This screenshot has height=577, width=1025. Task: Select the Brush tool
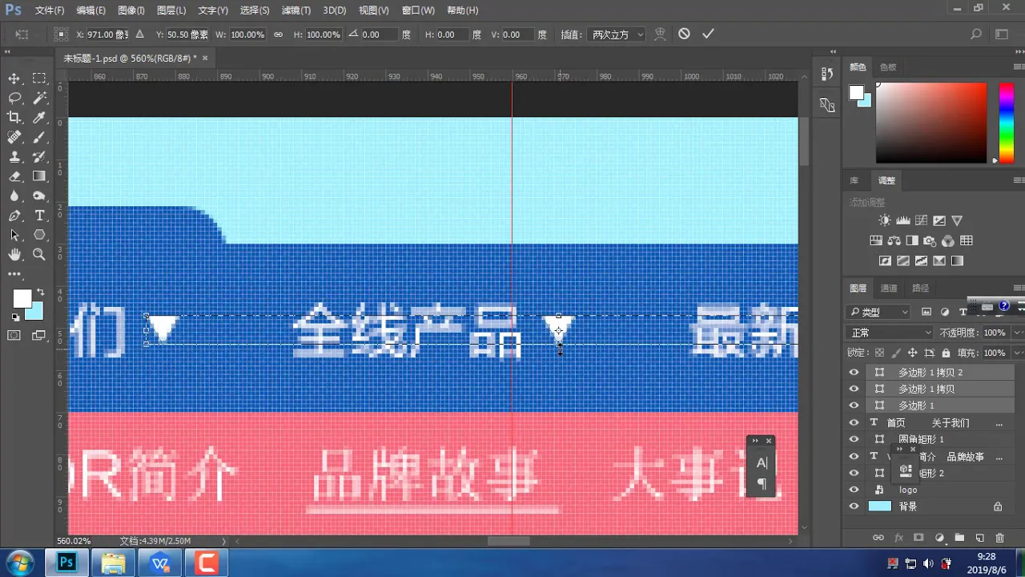tap(39, 137)
